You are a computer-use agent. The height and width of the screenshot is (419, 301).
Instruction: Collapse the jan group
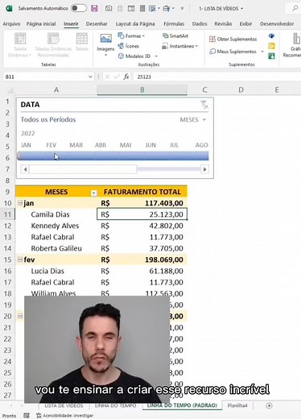coord(20,203)
